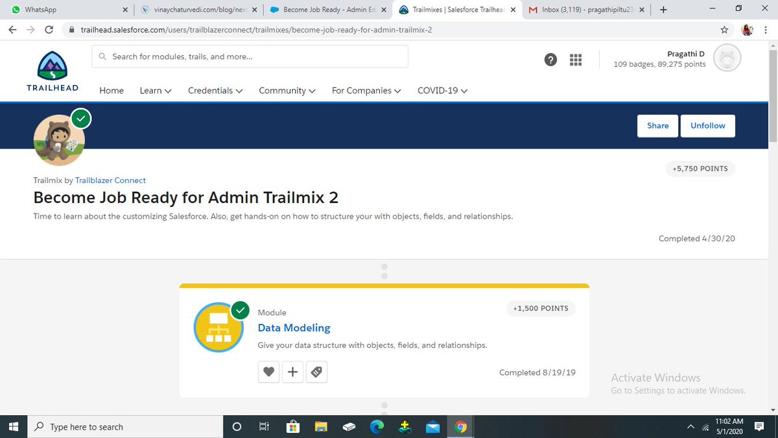The height and width of the screenshot is (438, 778).
Task: Close the WhatsApp tab
Action: pyautogui.click(x=125, y=10)
